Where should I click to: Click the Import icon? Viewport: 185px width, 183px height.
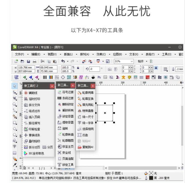click(84, 61)
